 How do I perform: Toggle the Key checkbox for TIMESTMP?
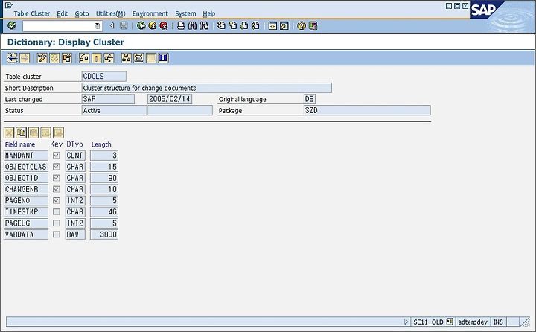(x=56, y=211)
